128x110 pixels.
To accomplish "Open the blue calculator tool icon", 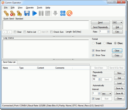I will point(63,13).
